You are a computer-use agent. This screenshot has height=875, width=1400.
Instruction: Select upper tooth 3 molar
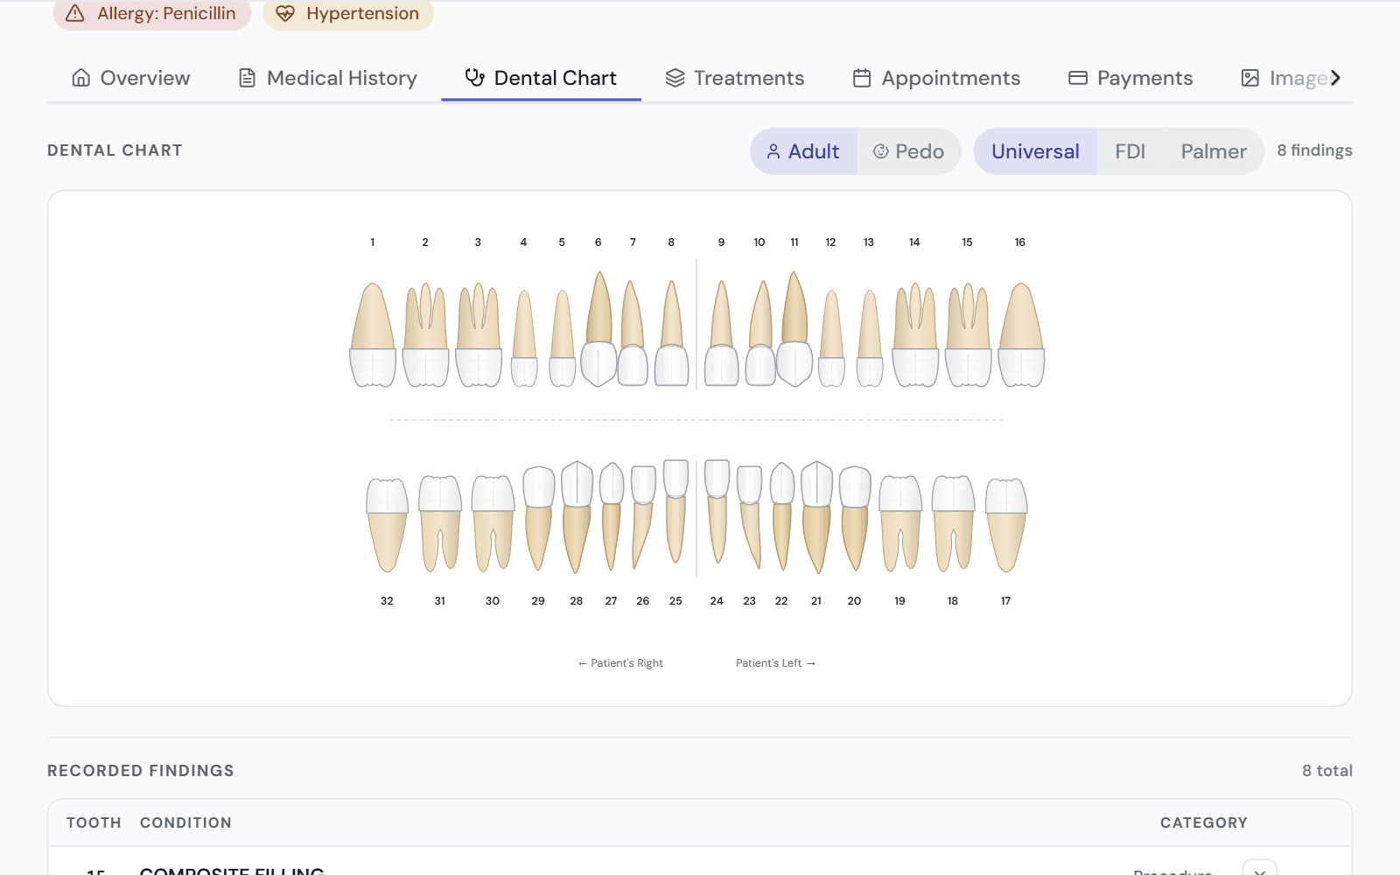[479, 334]
